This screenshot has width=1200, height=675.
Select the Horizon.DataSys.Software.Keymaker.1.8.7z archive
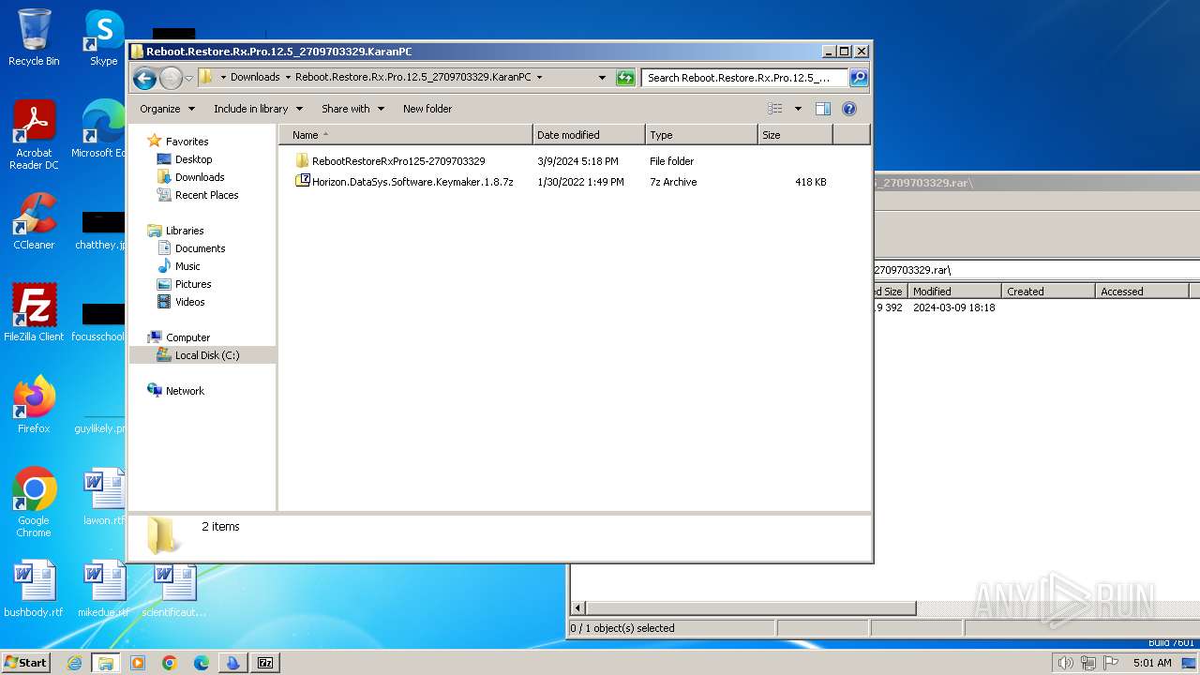[412, 182]
